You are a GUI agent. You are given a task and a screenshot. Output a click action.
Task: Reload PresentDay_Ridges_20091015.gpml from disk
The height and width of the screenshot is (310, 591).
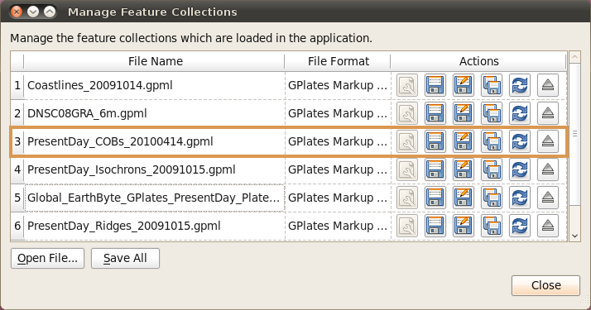click(520, 226)
